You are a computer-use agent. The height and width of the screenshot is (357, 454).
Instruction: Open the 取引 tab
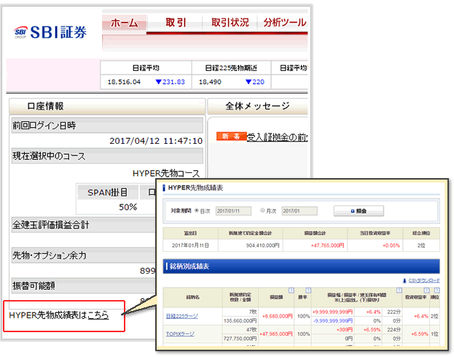tap(176, 23)
